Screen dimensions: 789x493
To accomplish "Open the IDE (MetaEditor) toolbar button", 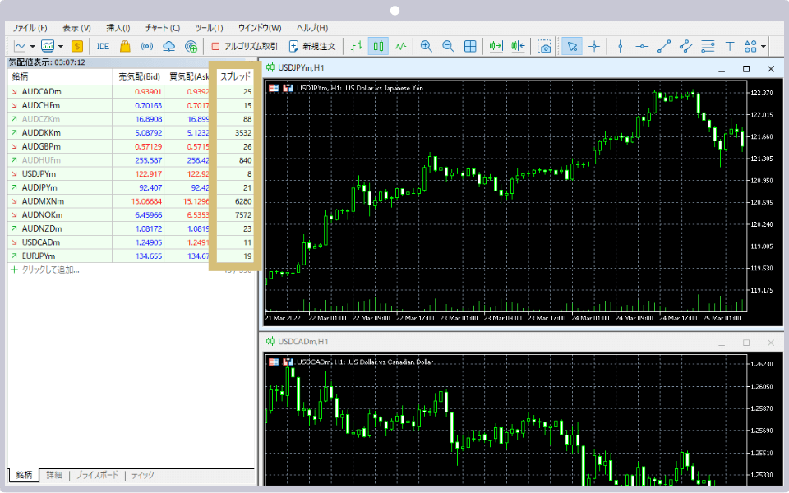I will (x=103, y=46).
